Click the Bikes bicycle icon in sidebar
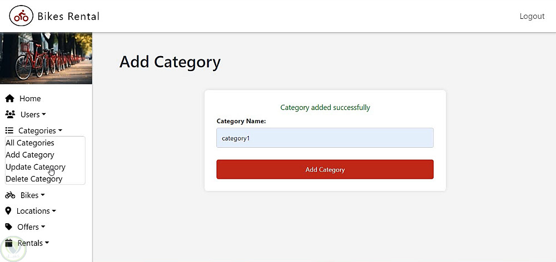 (x=10, y=195)
